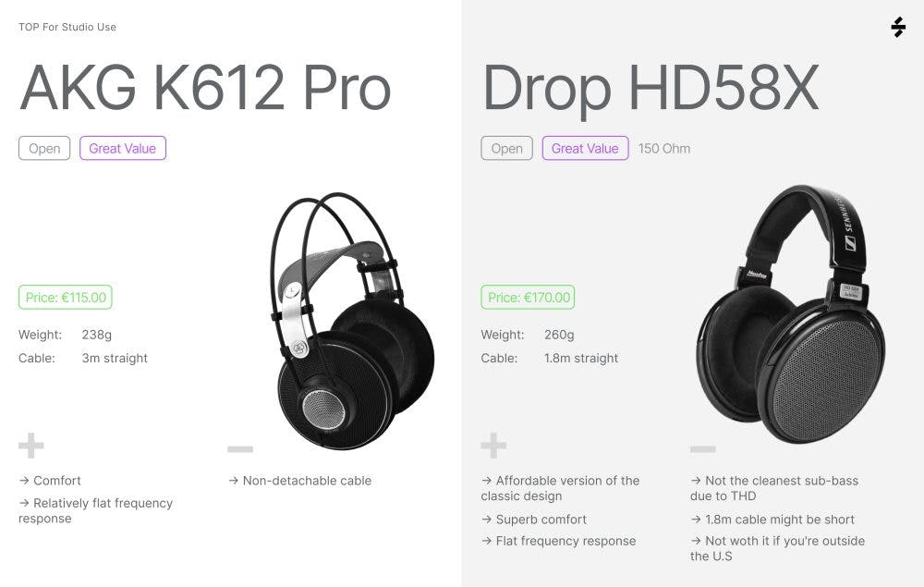This screenshot has height=587, width=924.
Task: Click the plus icon under Drop HD58X
Action: click(493, 446)
